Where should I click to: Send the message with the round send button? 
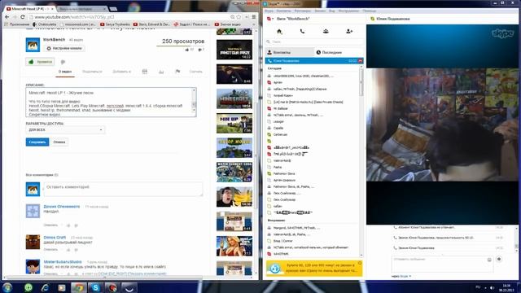pyautogui.click(x=499, y=259)
